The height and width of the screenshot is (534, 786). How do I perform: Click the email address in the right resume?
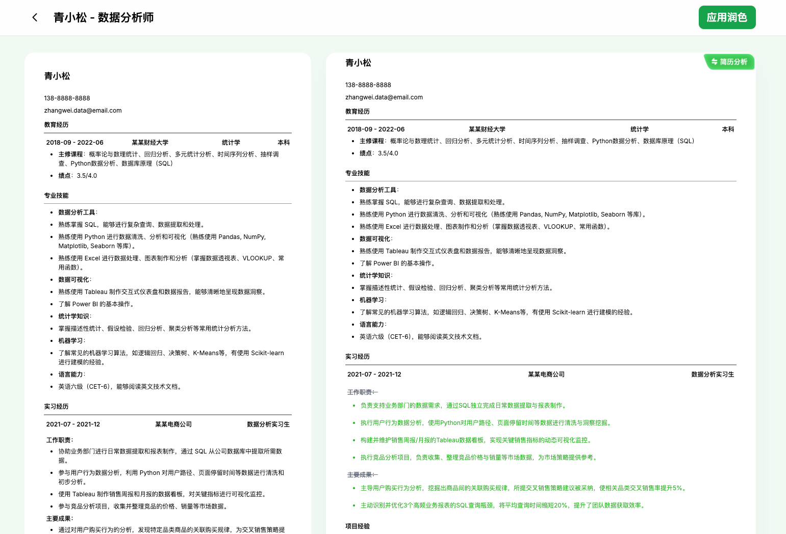[x=384, y=97]
